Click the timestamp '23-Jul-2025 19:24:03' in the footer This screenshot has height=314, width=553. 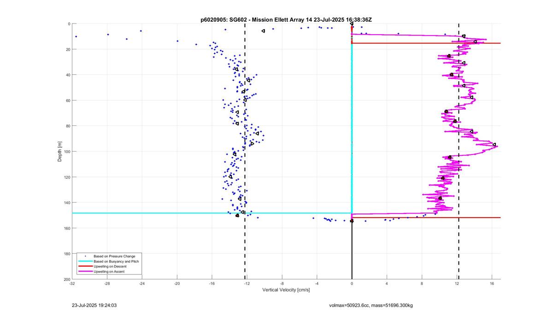(94, 305)
